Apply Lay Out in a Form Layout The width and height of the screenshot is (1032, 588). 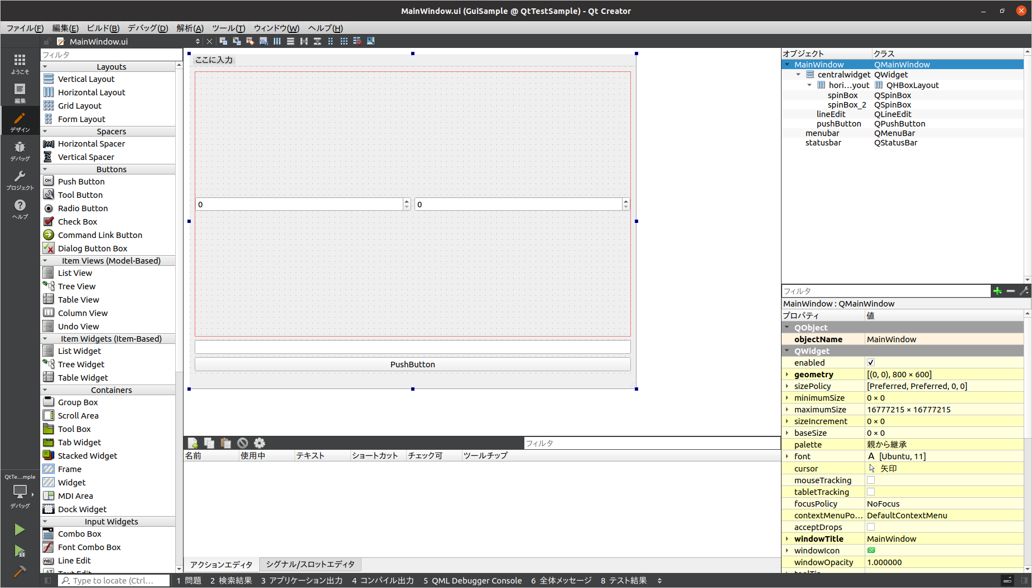click(331, 41)
